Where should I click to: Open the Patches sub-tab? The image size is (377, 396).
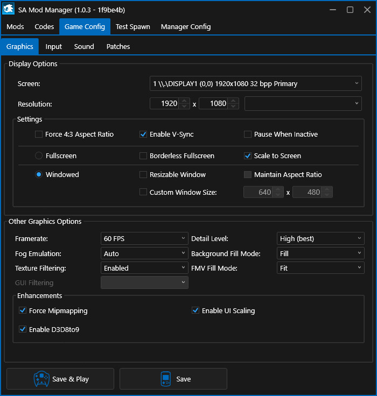118,47
